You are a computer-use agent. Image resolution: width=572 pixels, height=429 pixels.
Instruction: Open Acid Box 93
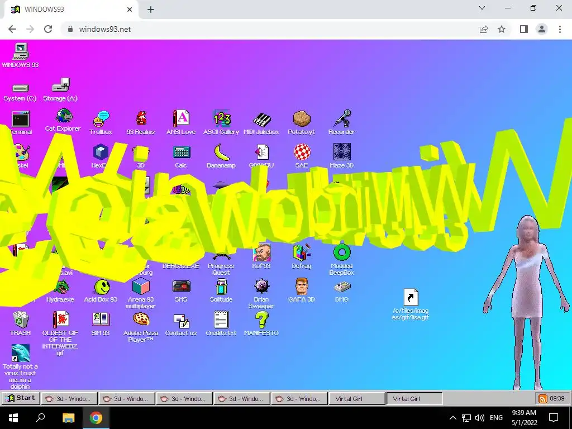click(102, 287)
